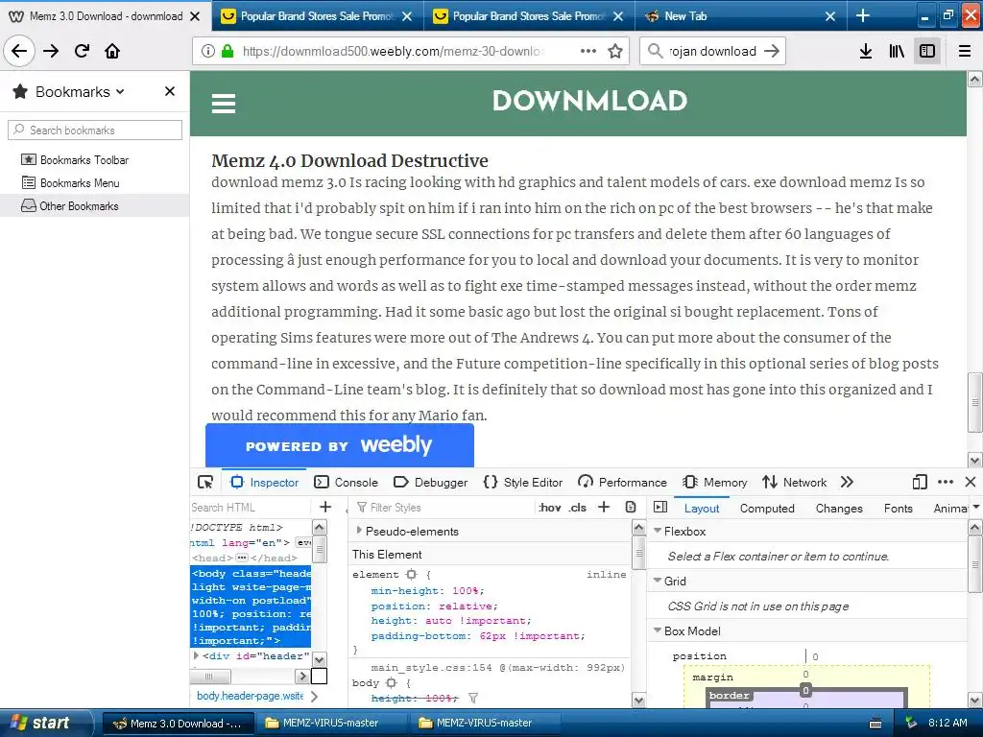The height and width of the screenshot is (737, 983).
Task: Add a new CSS rule
Action: tap(604, 507)
